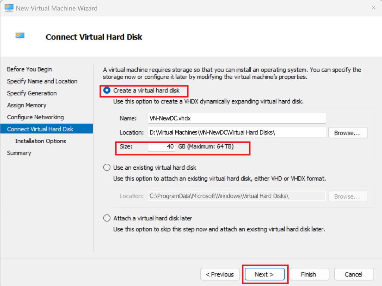Image resolution: width=382 pixels, height=286 pixels.
Task: Select Attach a virtual hard disk later
Action: [107, 218]
